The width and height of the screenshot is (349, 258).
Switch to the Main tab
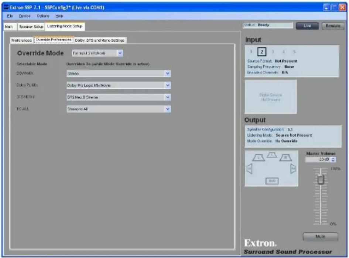click(10, 27)
